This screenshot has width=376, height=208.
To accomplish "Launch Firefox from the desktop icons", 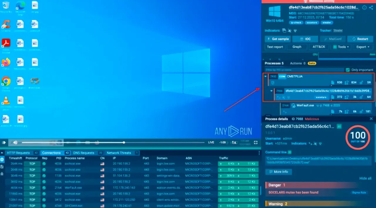I will [6, 62].
